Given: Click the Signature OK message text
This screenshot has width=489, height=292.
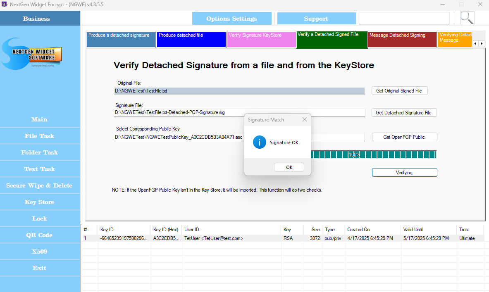Looking at the screenshot, I should click(284, 142).
